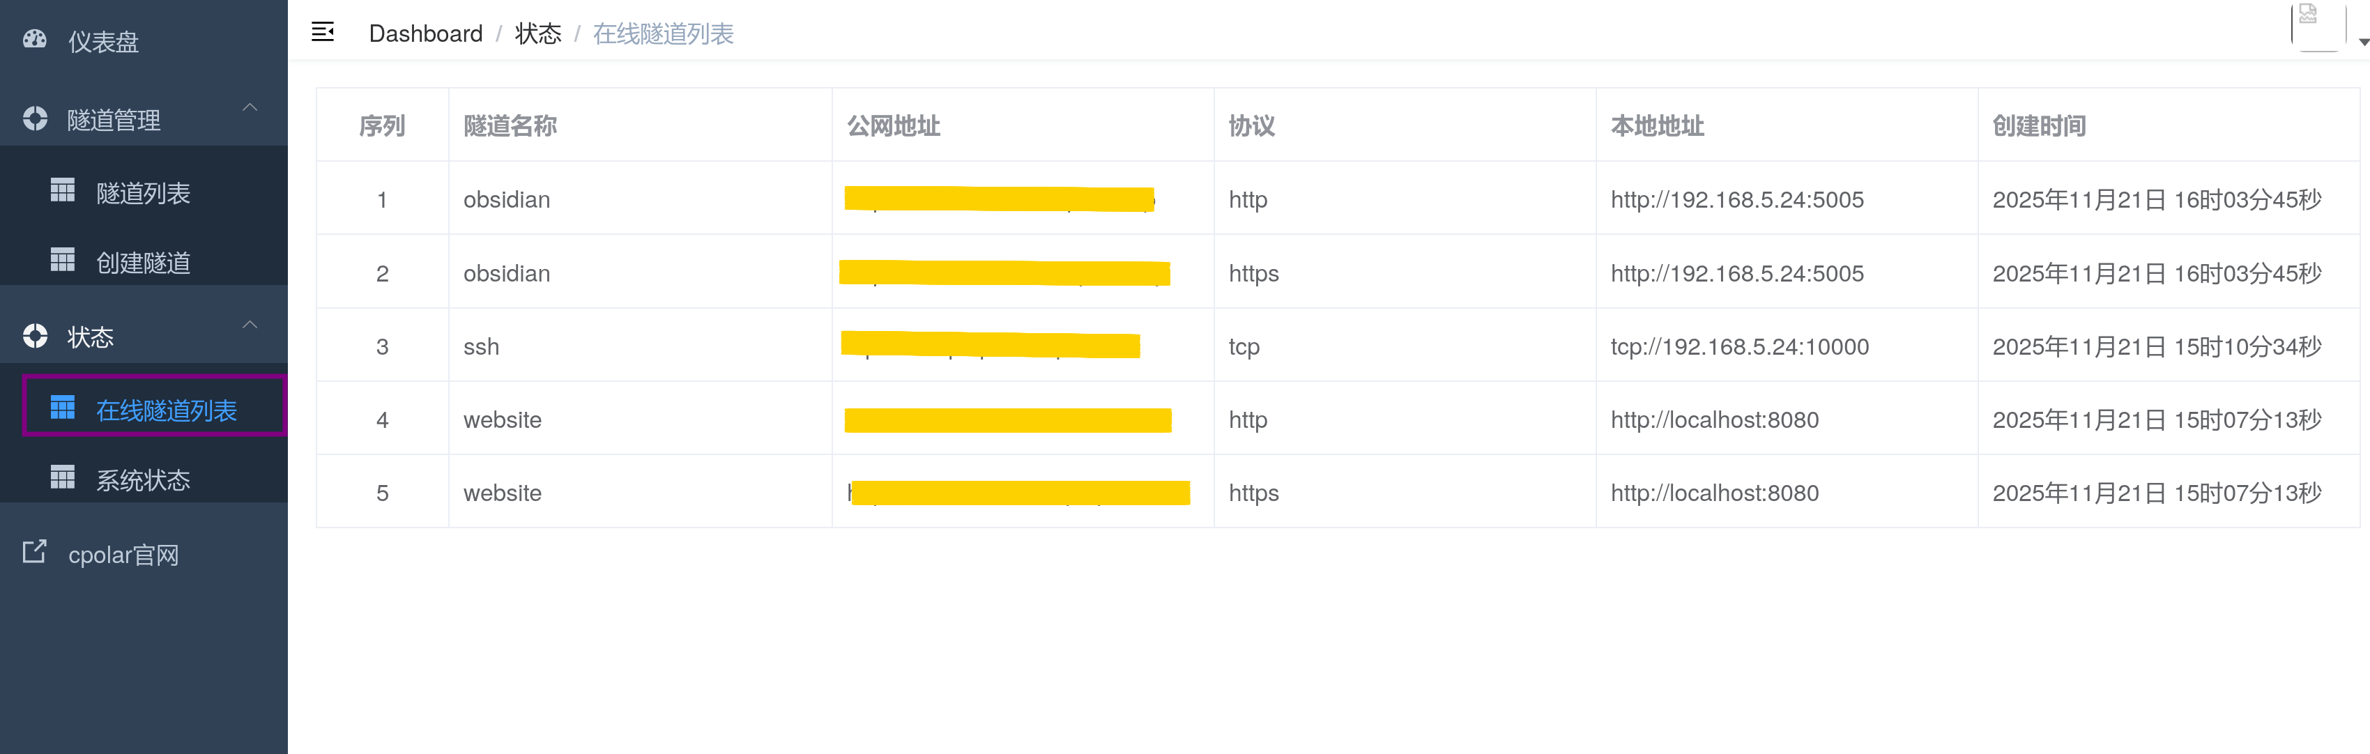Click the grid icon beside 系统状态
Viewport: 2370px width, 754px height.
point(63,478)
